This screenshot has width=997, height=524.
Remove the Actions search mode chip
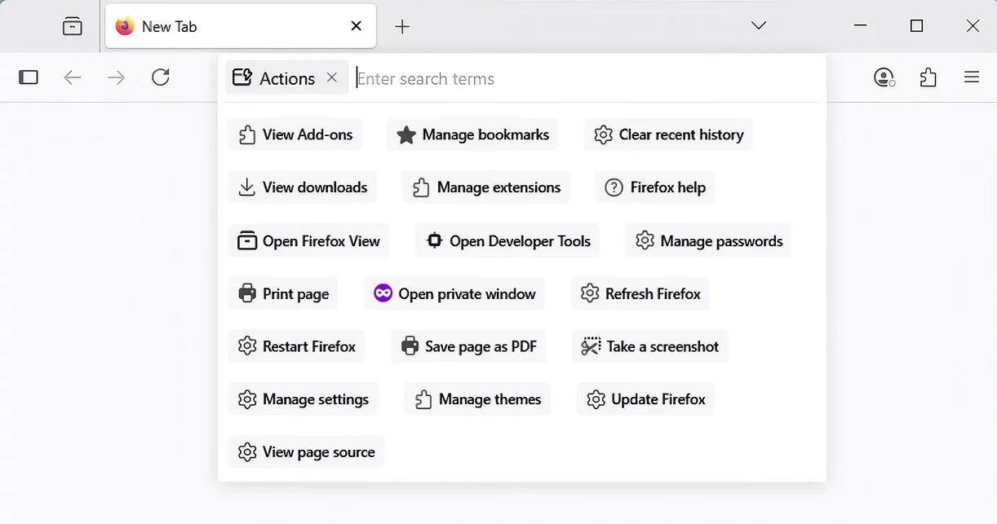331,77
